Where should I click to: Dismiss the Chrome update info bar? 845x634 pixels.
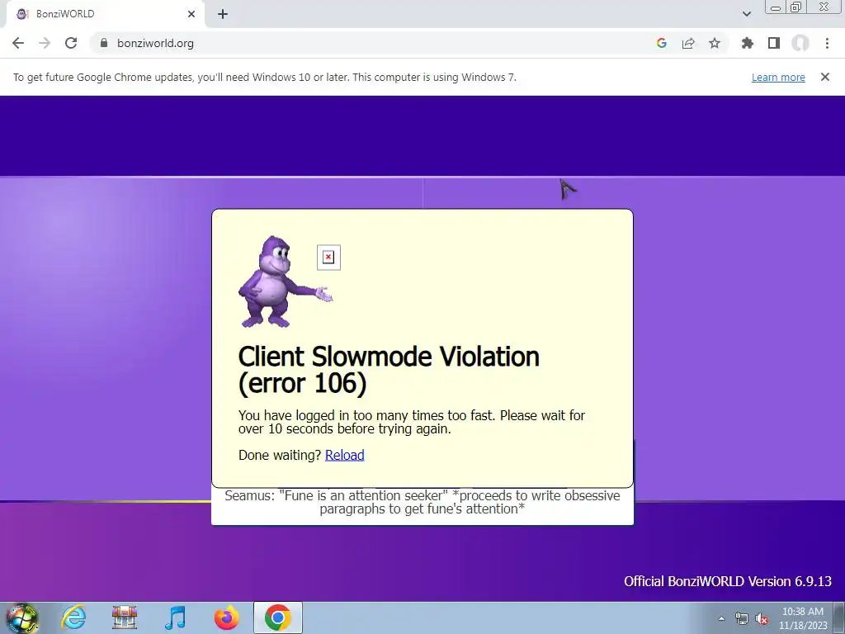click(825, 77)
